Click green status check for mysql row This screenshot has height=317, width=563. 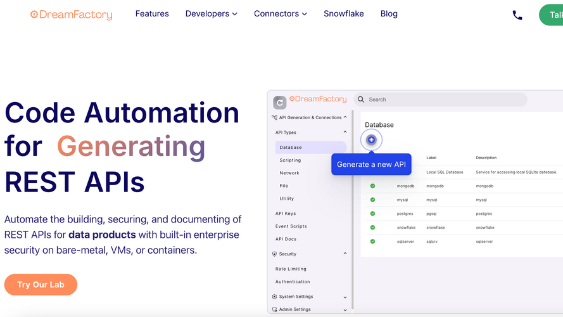(x=372, y=200)
